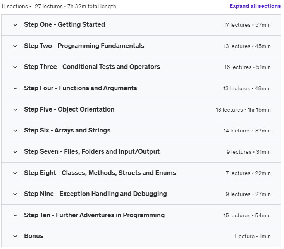Open Step Nine - Exception Handling and Debugging
The width and height of the screenshot is (284, 249).
[95, 194]
